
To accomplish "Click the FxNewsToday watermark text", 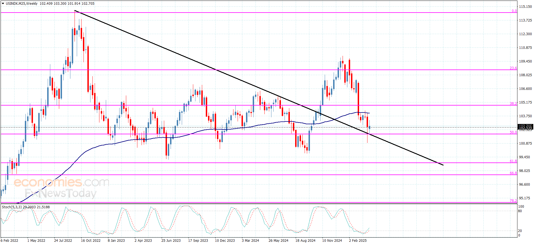I will tap(60, 193).
